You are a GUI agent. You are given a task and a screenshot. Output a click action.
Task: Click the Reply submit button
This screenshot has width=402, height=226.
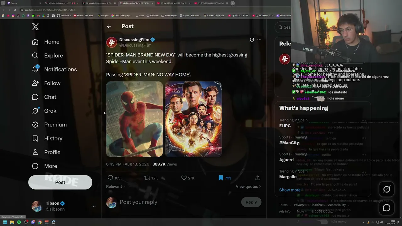251,202
